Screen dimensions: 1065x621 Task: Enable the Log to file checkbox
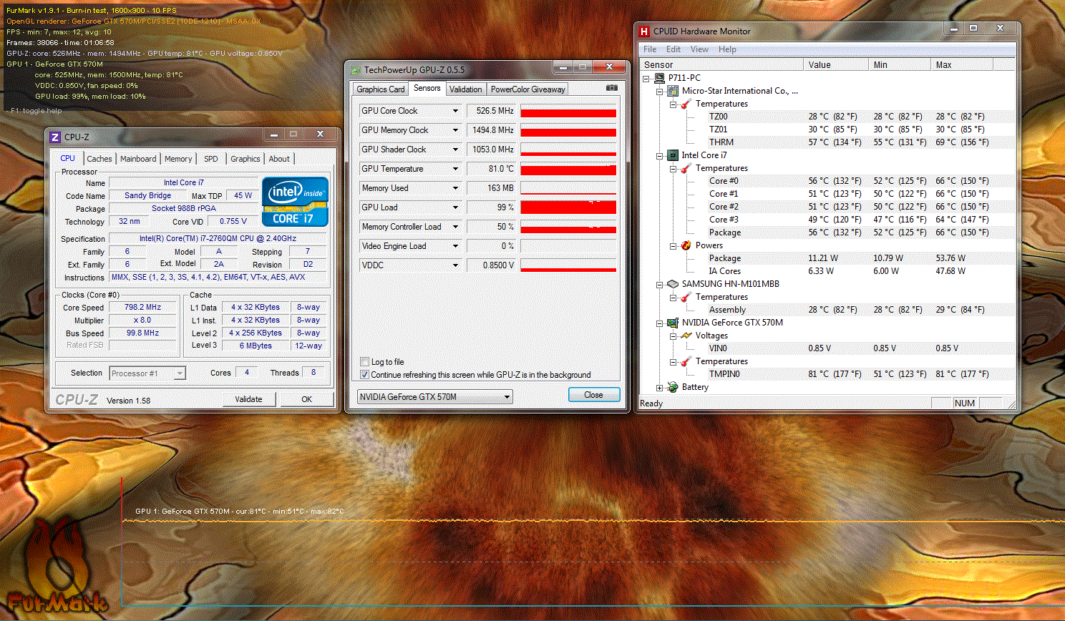tap(364, 362)
